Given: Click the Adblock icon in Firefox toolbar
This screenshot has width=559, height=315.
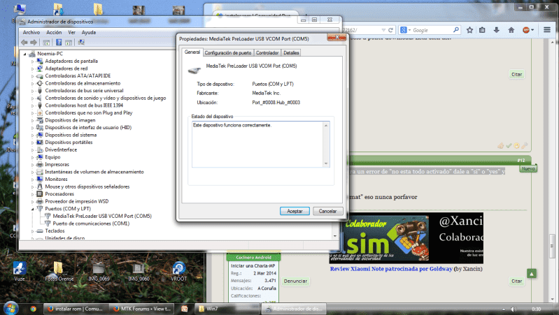Looking at the screenshot, I should [526, 30].
